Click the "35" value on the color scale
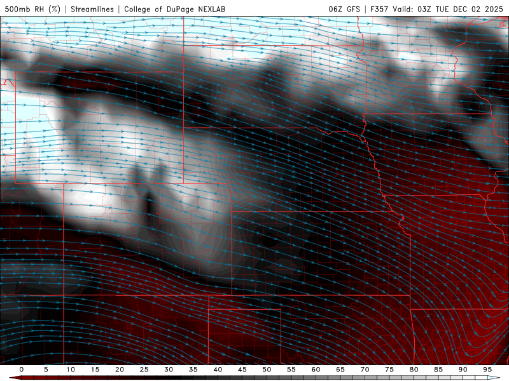 [x=193, y=370]
